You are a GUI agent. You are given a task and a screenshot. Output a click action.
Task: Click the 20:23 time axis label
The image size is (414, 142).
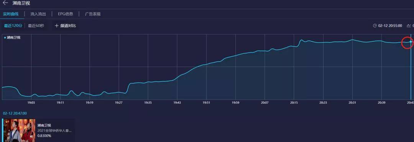click(323, 103)
